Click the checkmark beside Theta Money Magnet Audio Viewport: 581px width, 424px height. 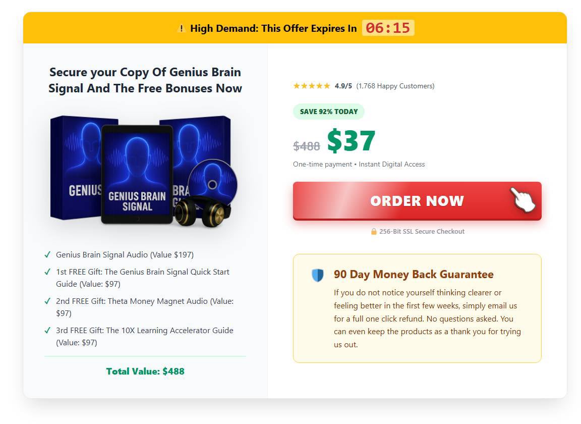click(x=48, y=301)
